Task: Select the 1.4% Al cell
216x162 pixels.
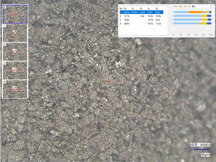Action: tap(142, 16)
